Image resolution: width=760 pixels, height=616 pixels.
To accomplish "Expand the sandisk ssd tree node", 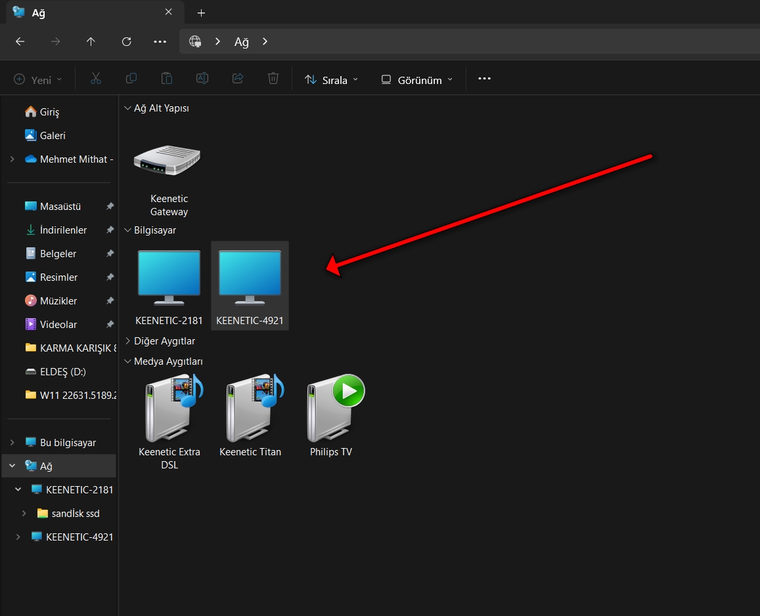I will tap(24, 514).
